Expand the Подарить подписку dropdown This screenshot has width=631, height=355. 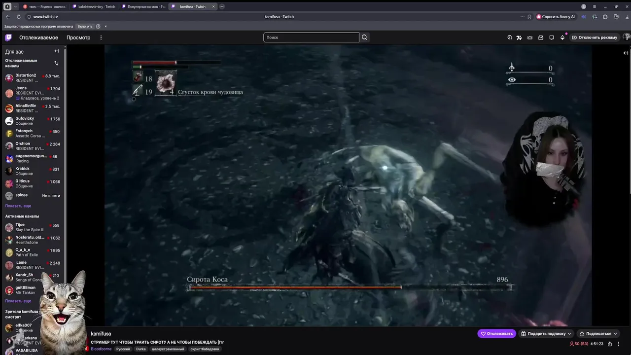pyautogui.click(x=546, y=334)
